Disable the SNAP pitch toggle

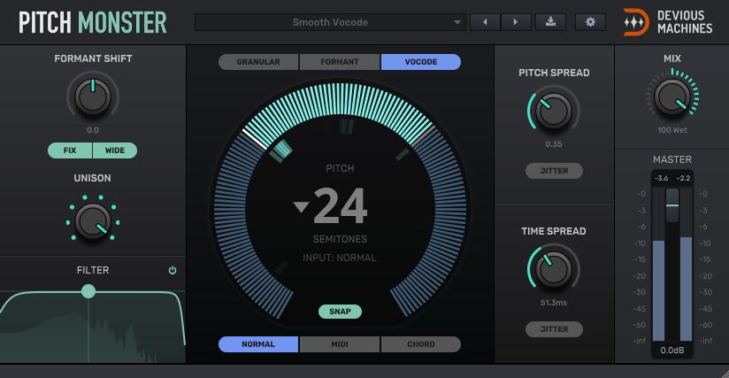(x=340, y=312)
